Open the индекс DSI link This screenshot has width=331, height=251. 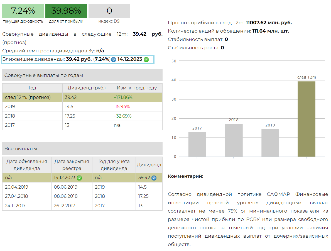pyautogui.click(x=109, y=21)
